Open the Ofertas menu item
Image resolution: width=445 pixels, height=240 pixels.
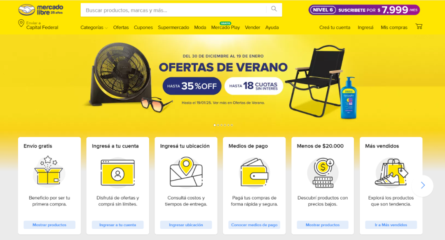tap(121, 28)
